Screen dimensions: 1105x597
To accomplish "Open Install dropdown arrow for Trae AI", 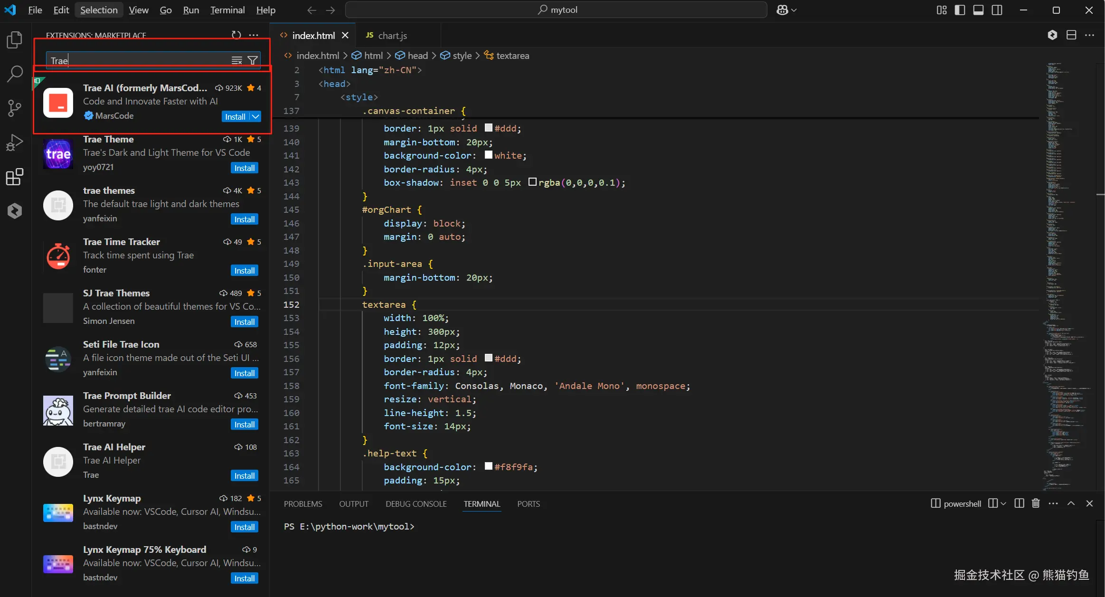I will coord(255,116).
